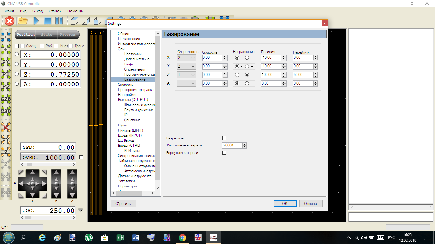The image size is (435, 244).
Task: Select plus direction for Y axis
Action: pos(247,66)
